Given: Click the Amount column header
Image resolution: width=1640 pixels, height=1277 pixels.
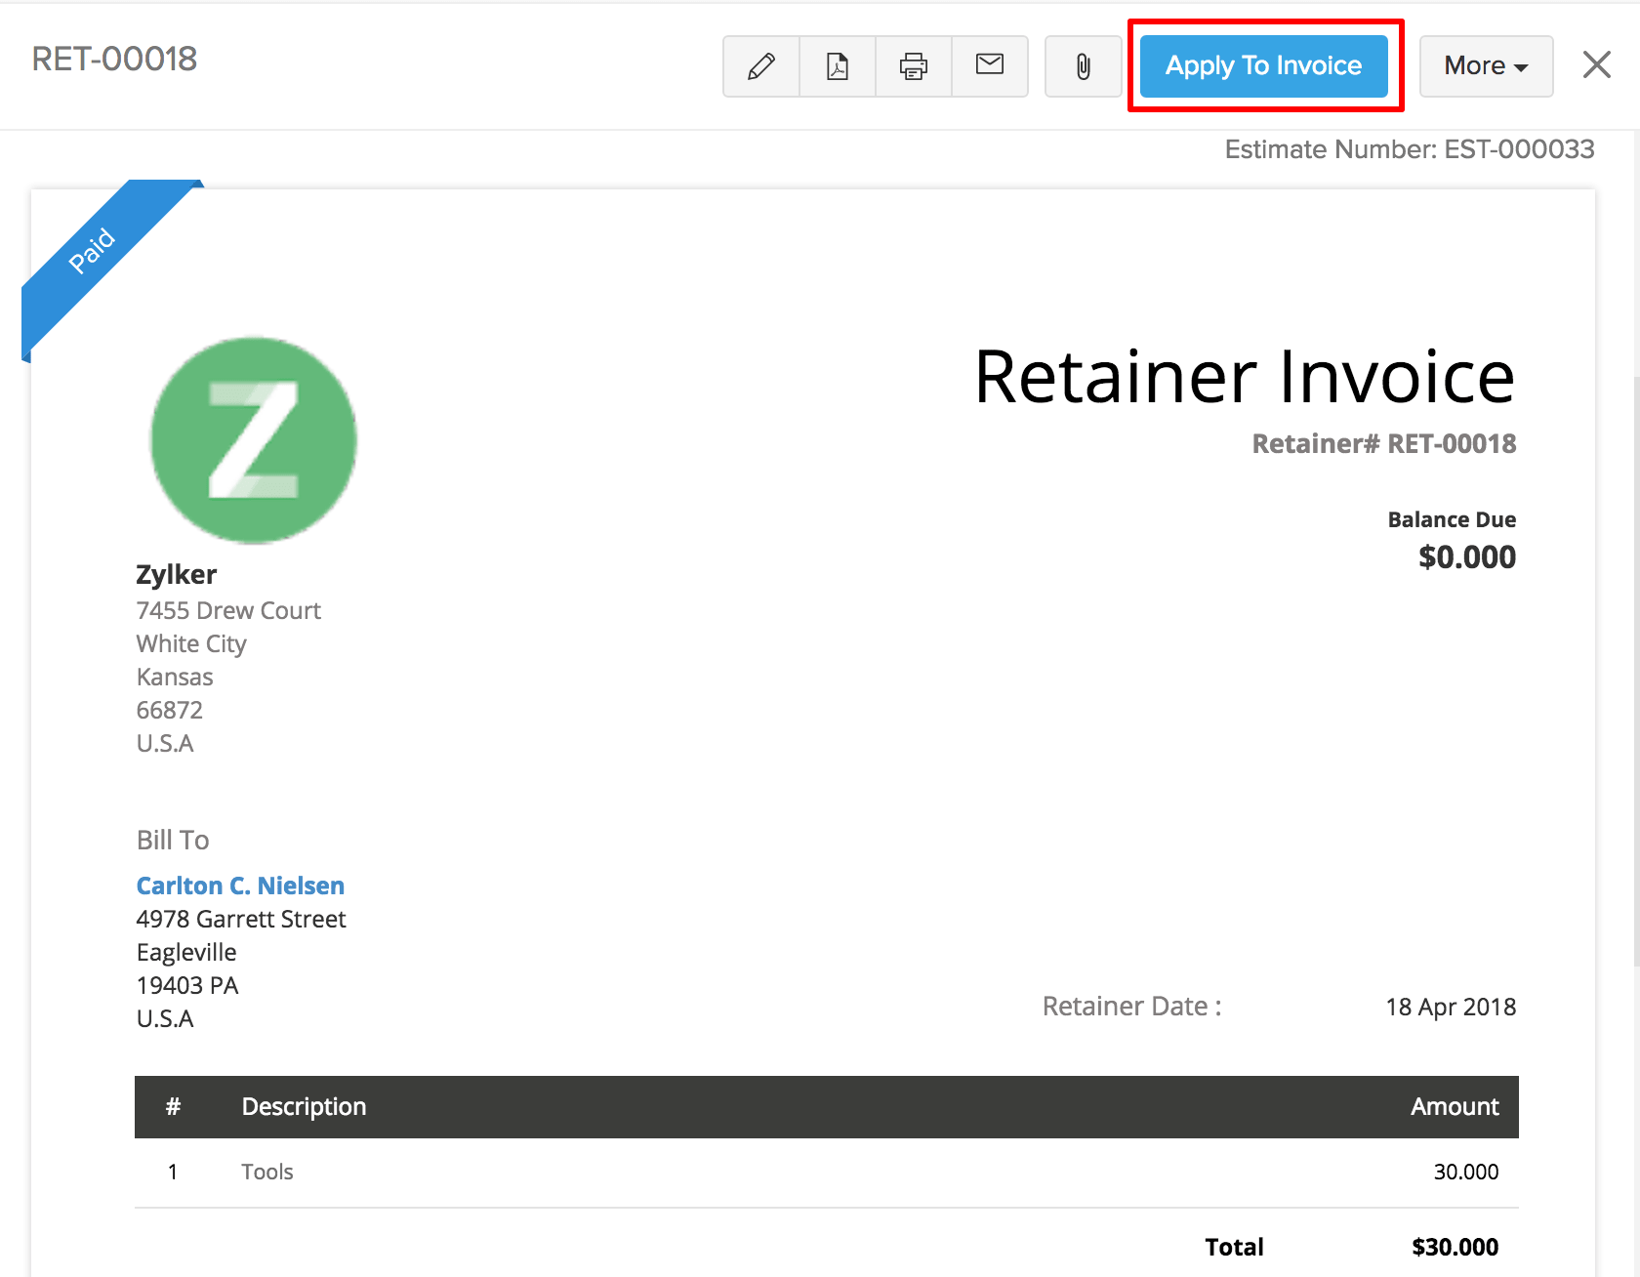Looking at the screenshot, I should point(1454,1106).
